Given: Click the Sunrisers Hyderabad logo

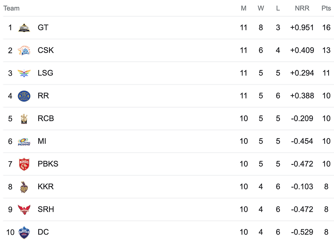Looking at the screenshot, I should 24,209.
